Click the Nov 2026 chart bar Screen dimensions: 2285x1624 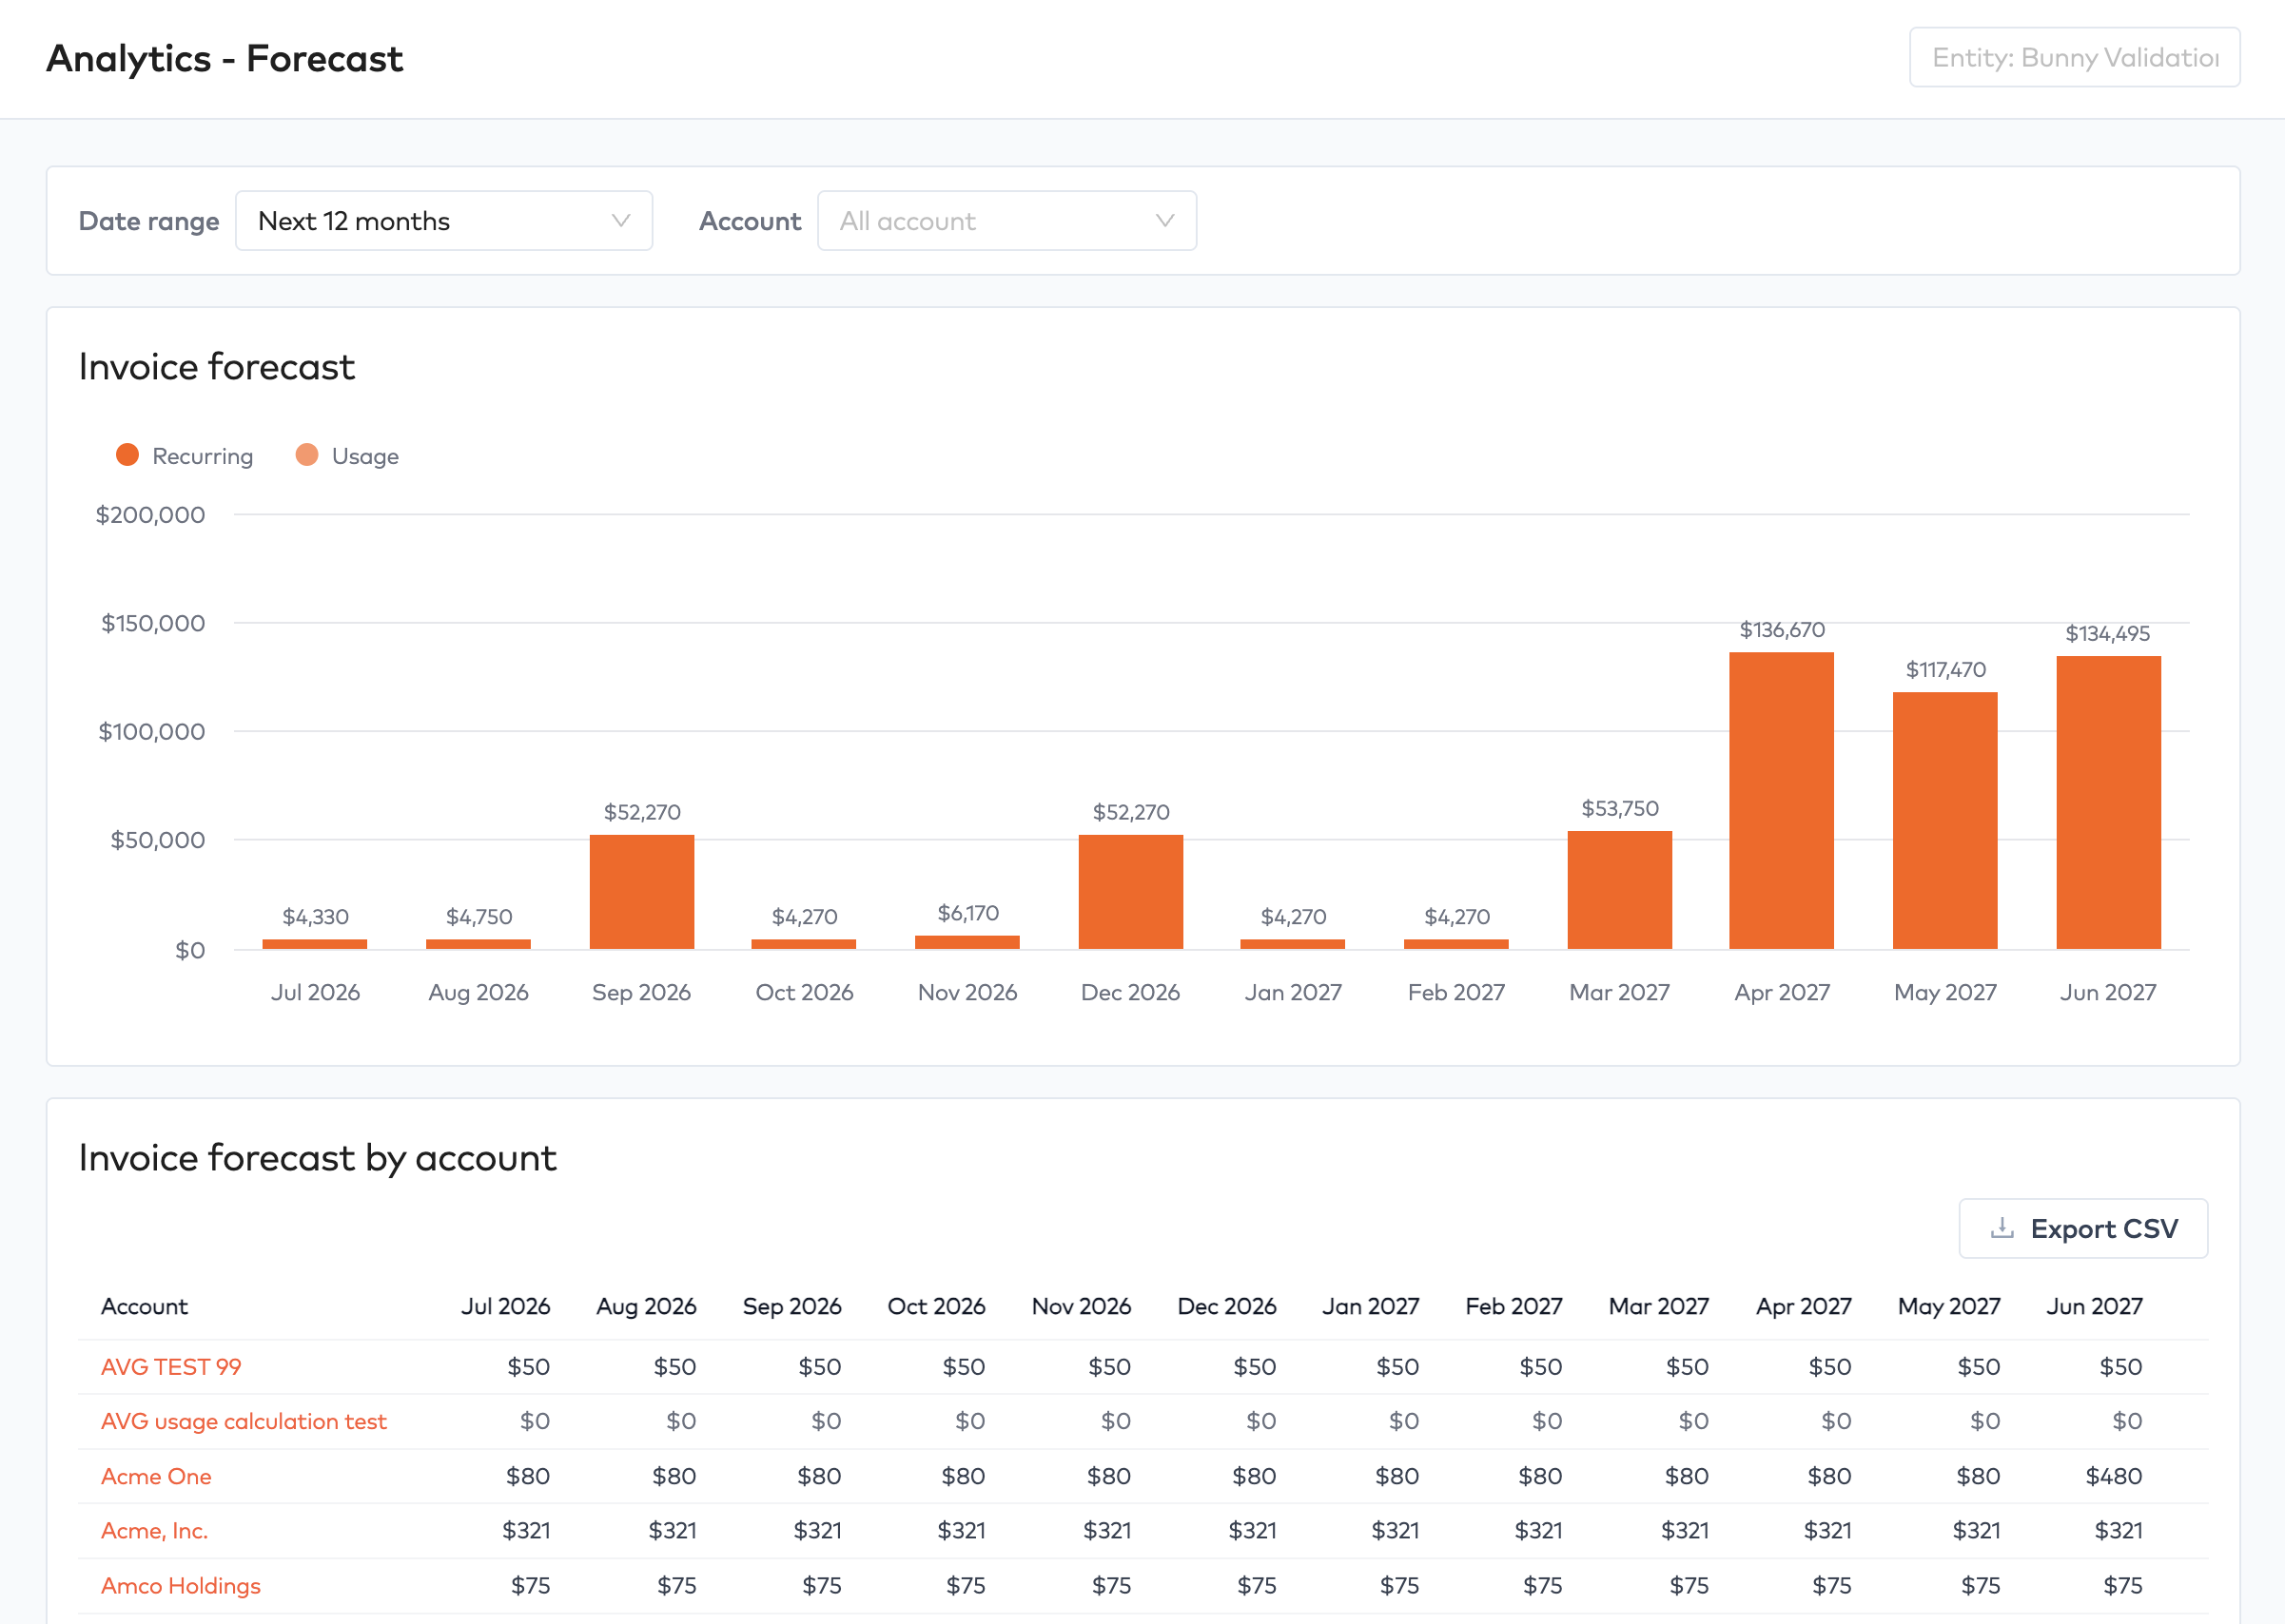(967, 942)
